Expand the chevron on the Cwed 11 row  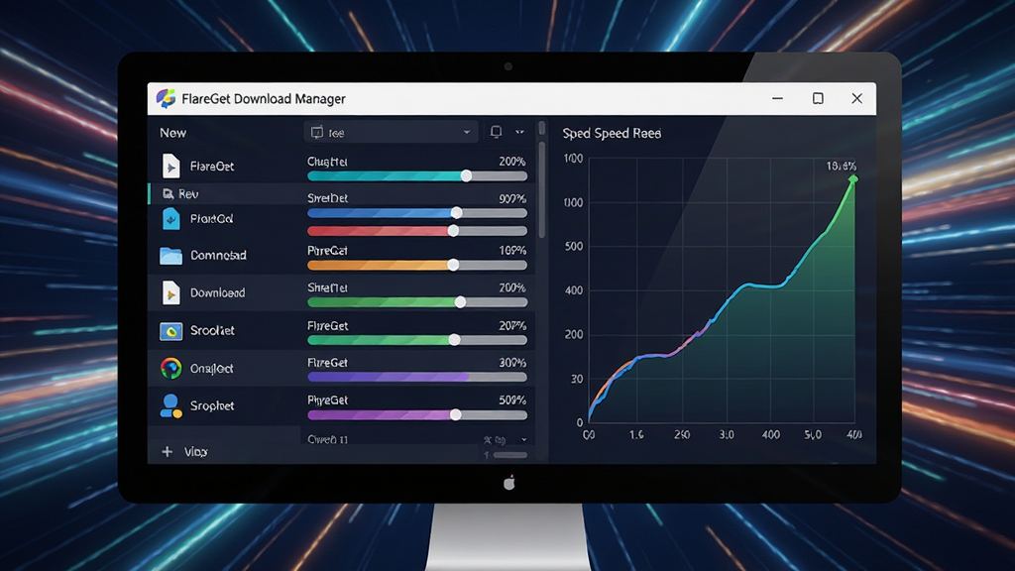click(x=523, y=439)
